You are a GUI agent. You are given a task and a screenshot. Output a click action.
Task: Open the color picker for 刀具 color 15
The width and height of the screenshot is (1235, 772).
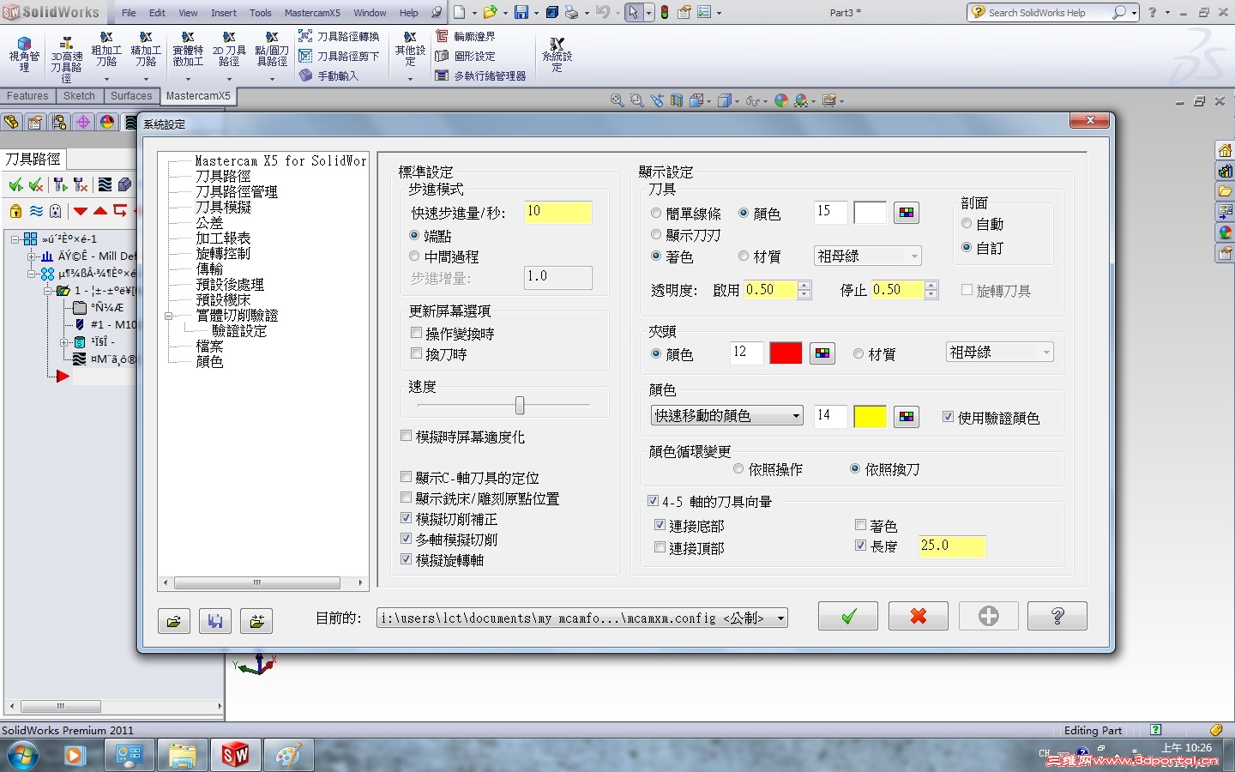pos(907,213)
